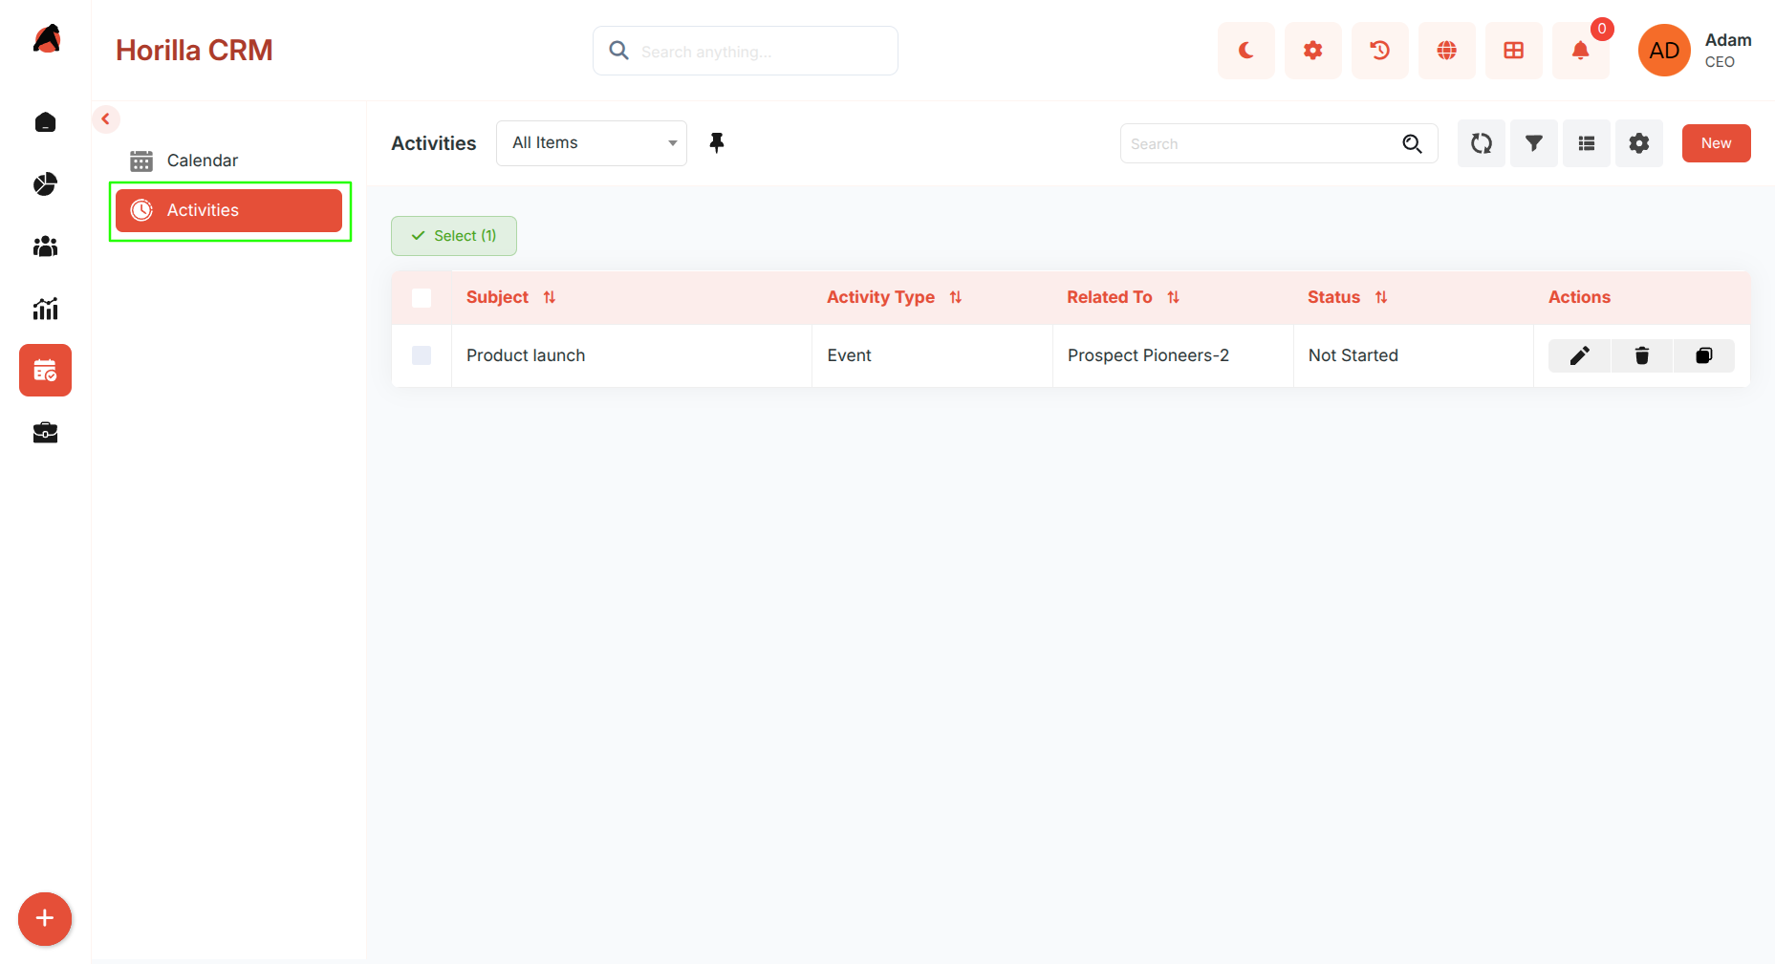Open notifications bell icon
This screenshot has width=1775, height=964.
[1581, 51]
